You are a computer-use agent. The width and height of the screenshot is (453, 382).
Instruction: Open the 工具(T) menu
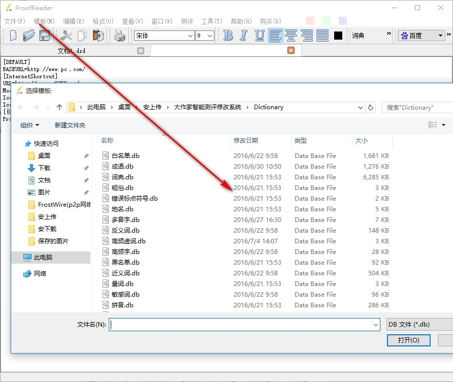pos(212,21)
